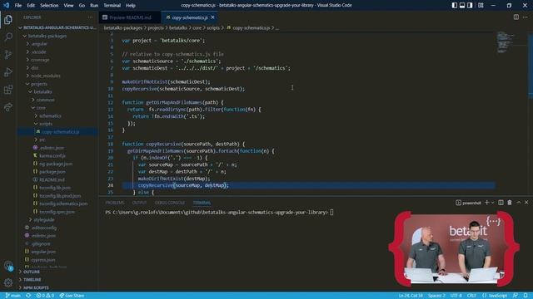
Task: Click the new terminal plus icon
Action: 486,203
